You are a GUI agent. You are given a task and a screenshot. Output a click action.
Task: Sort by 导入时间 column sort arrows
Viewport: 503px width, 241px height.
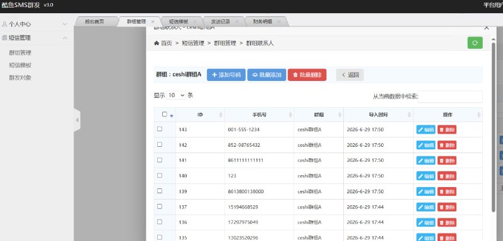click(x=409, y=115)
